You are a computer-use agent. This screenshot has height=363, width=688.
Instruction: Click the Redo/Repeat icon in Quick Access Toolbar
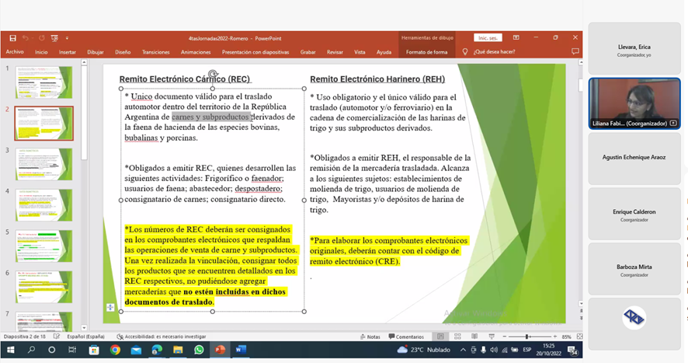[x=42, y=38]
